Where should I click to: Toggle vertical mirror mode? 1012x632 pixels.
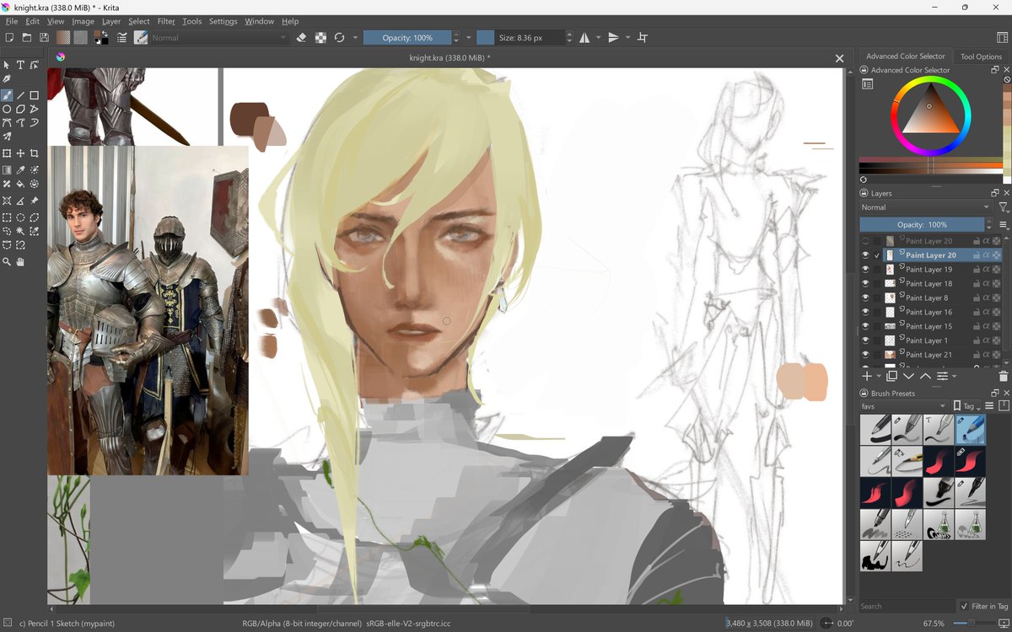pyautogui.click(x=613, y=37)
